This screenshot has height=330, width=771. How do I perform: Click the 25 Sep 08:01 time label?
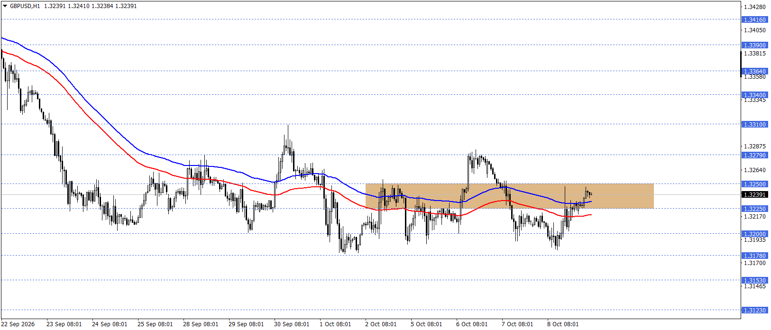[155, 324]
